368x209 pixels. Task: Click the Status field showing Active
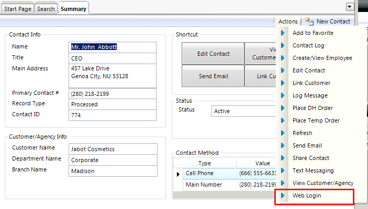point(244,111)
